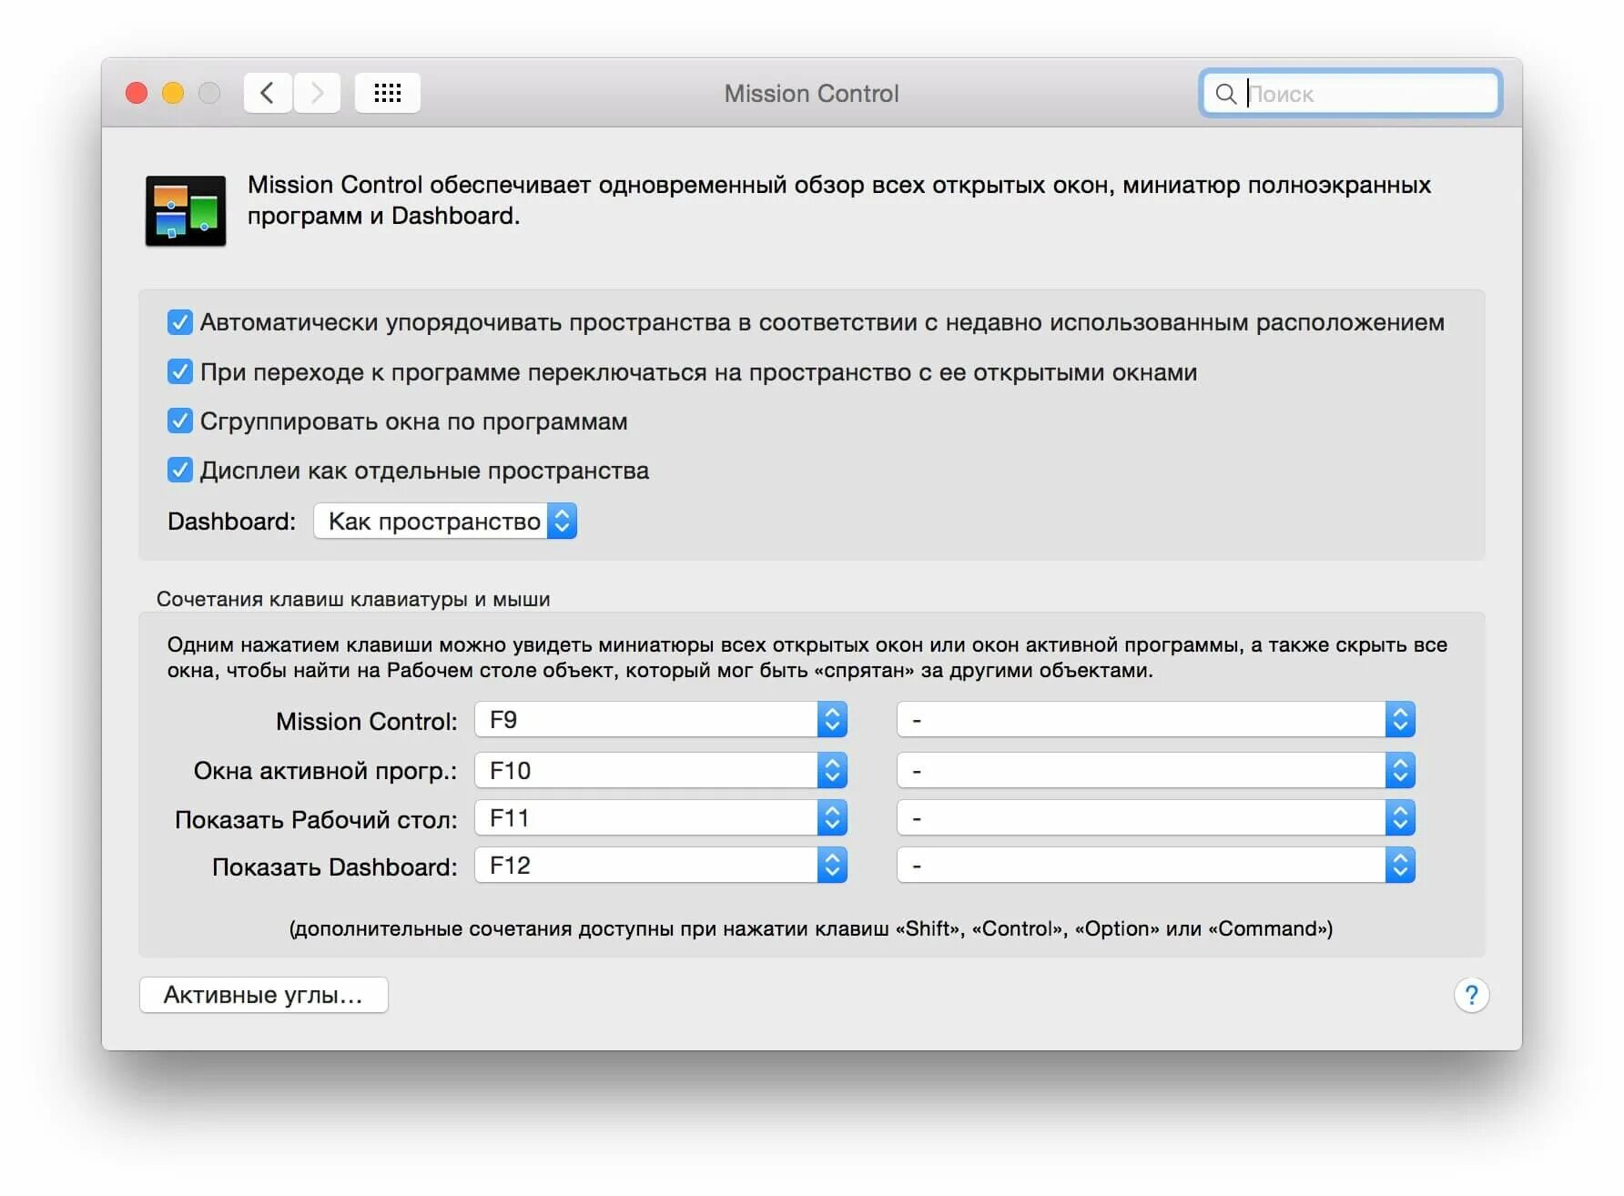Screen dimensions: 1624x1196
Task: Click the "Показать Dashboard:" label
Action: (x=335, y=867)
